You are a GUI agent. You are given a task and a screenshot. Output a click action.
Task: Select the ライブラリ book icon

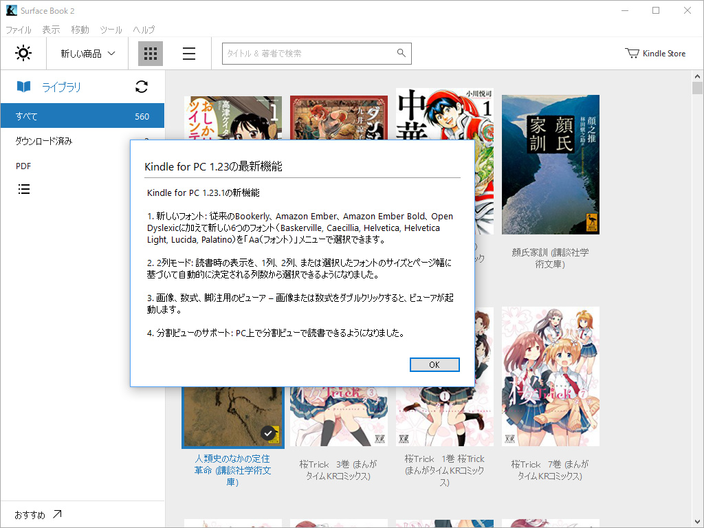point(23,87)
